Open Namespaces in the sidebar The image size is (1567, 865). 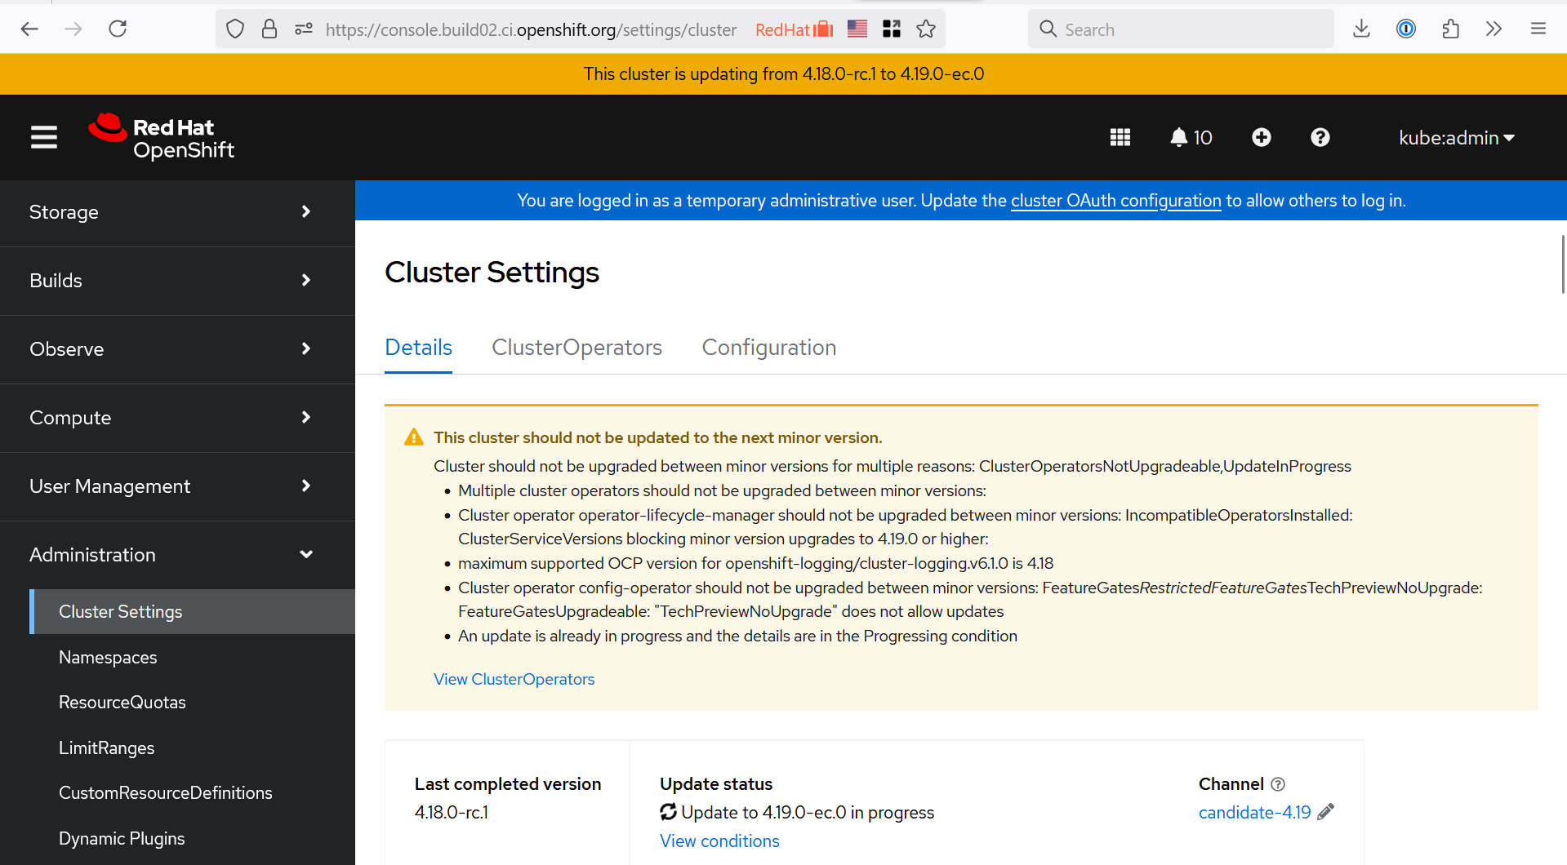click(x=108, y=658)
